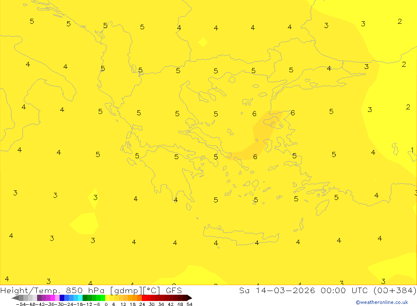Click the '-54' legend scale value
This screenshot has width=417, height=306.
click(x=21, y=304)
